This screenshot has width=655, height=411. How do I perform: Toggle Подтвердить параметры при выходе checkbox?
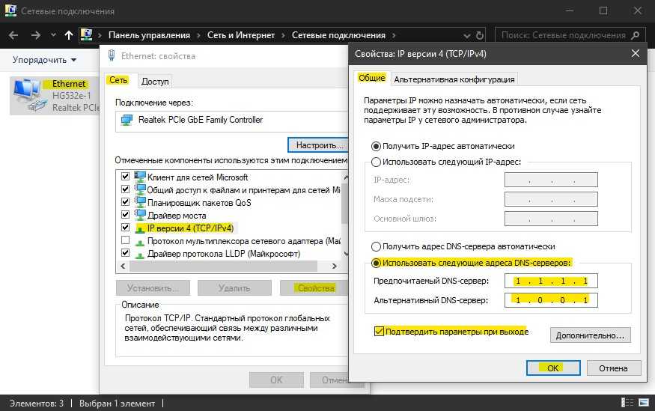tap(379, 331)
